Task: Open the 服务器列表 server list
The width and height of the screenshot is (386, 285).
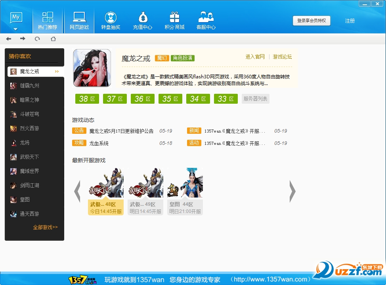Action: click(256, 99)
